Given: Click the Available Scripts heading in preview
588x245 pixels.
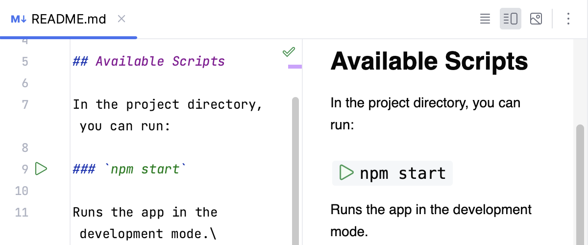Looking at the screenshot, I should pyautogui.click(x=429, y=62).
